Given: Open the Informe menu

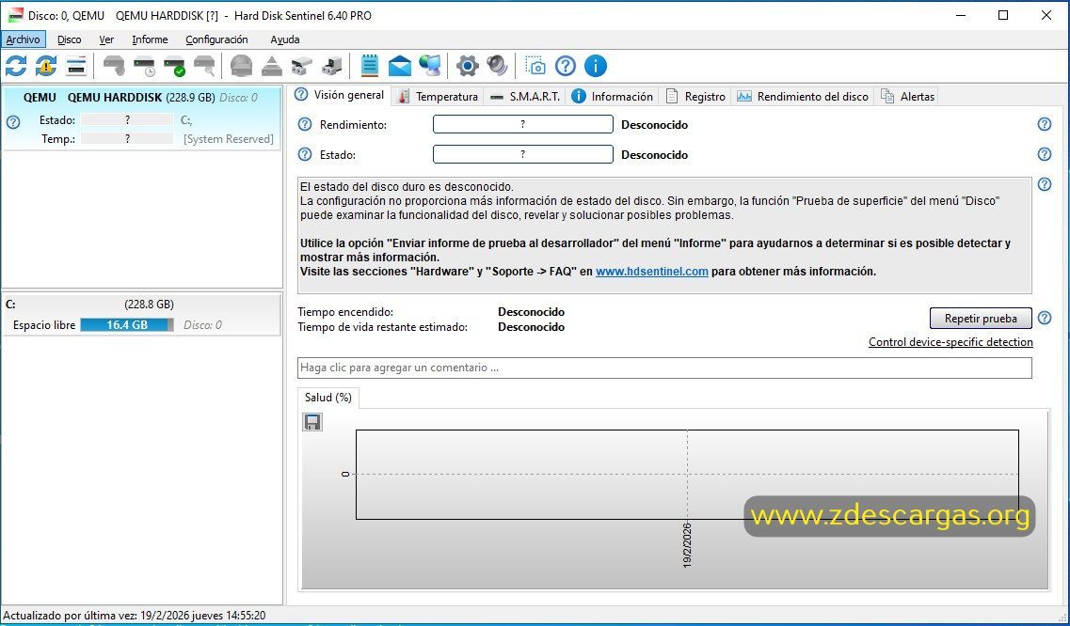Looking at the screenshot, I should click(x=150, y=39).
